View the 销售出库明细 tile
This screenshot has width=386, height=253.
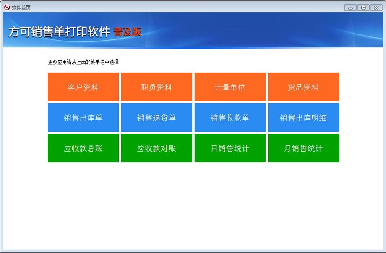[x=303, y=118]
